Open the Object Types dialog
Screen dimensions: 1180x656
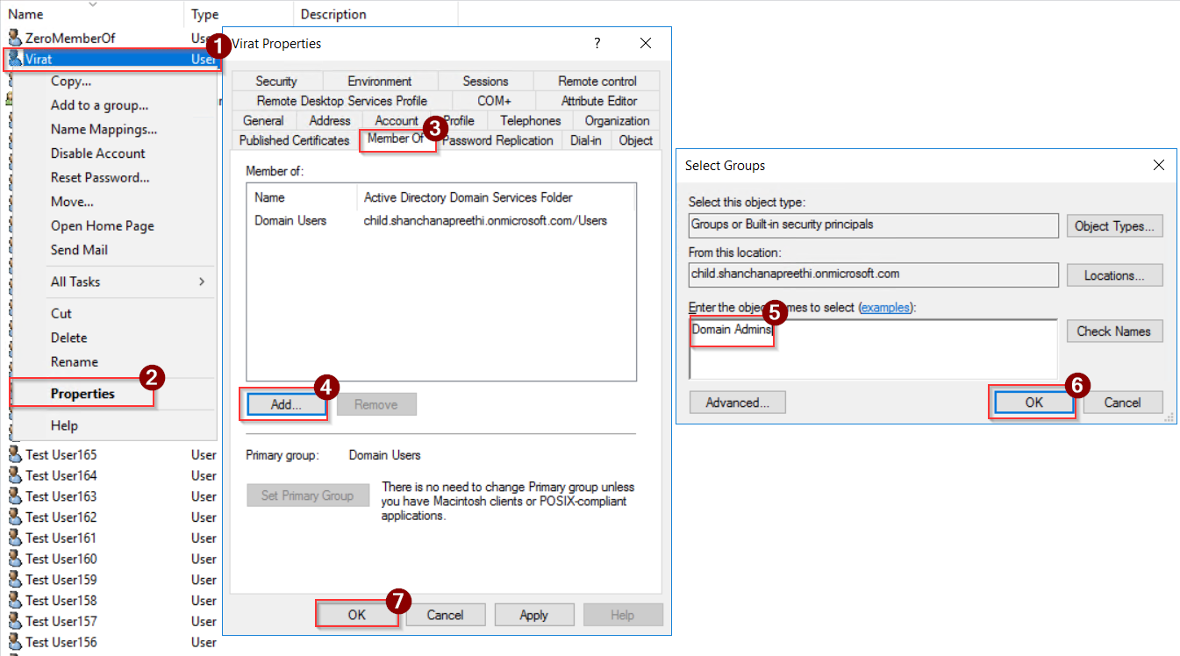point(1114,225)
